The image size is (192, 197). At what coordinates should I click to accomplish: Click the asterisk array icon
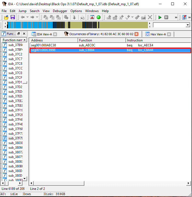137,17
